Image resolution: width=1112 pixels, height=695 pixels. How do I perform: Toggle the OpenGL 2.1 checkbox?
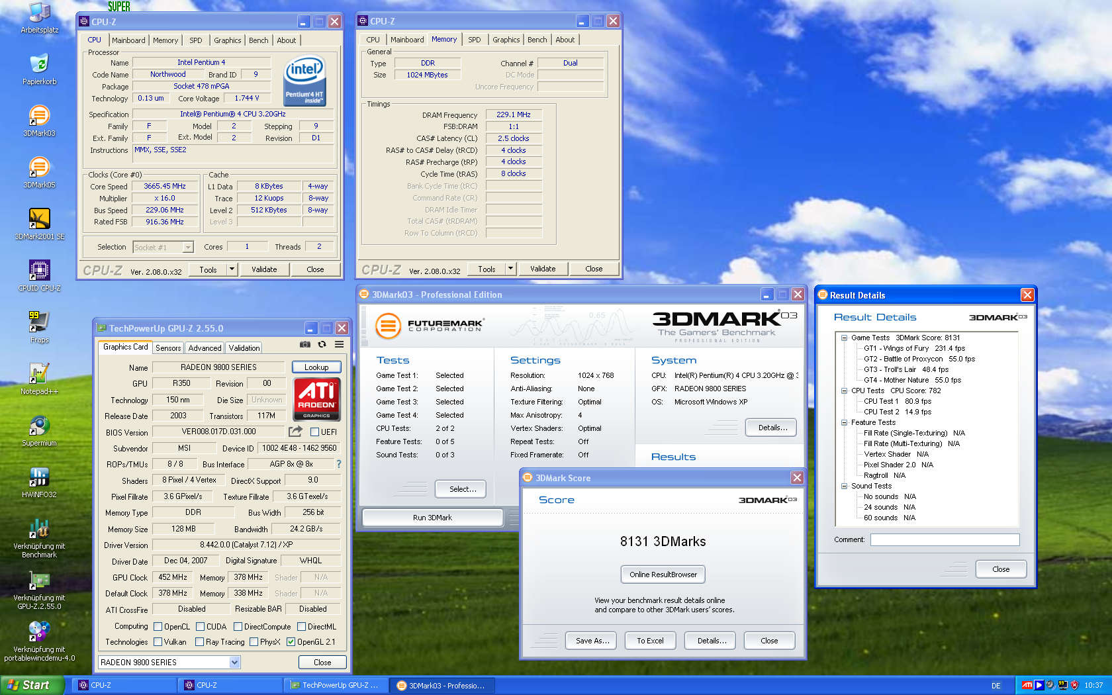(x=291, y=642)
